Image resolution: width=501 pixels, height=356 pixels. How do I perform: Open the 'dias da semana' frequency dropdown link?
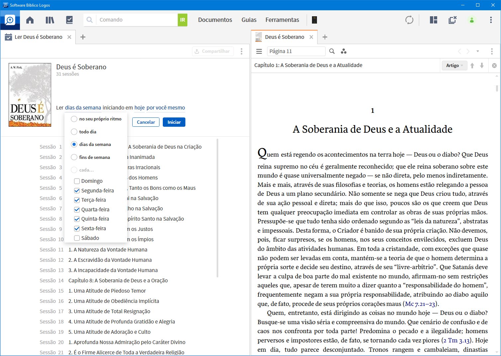click(x=83, y=107)
